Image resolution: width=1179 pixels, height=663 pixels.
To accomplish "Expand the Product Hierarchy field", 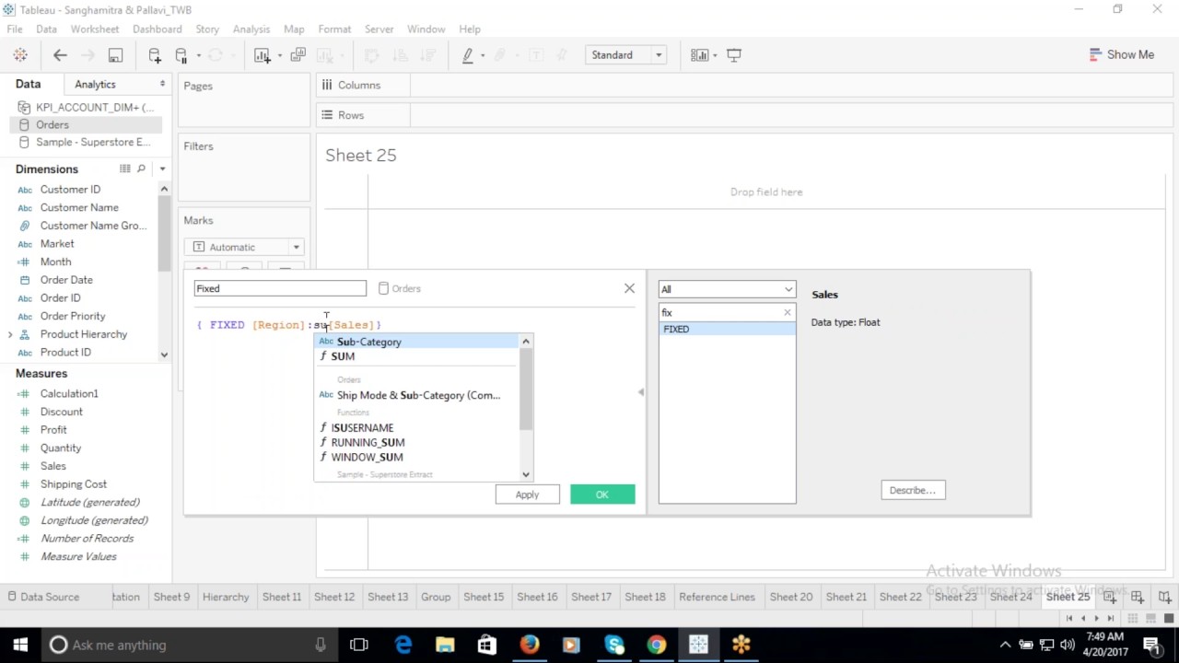I will coord(10,334).
